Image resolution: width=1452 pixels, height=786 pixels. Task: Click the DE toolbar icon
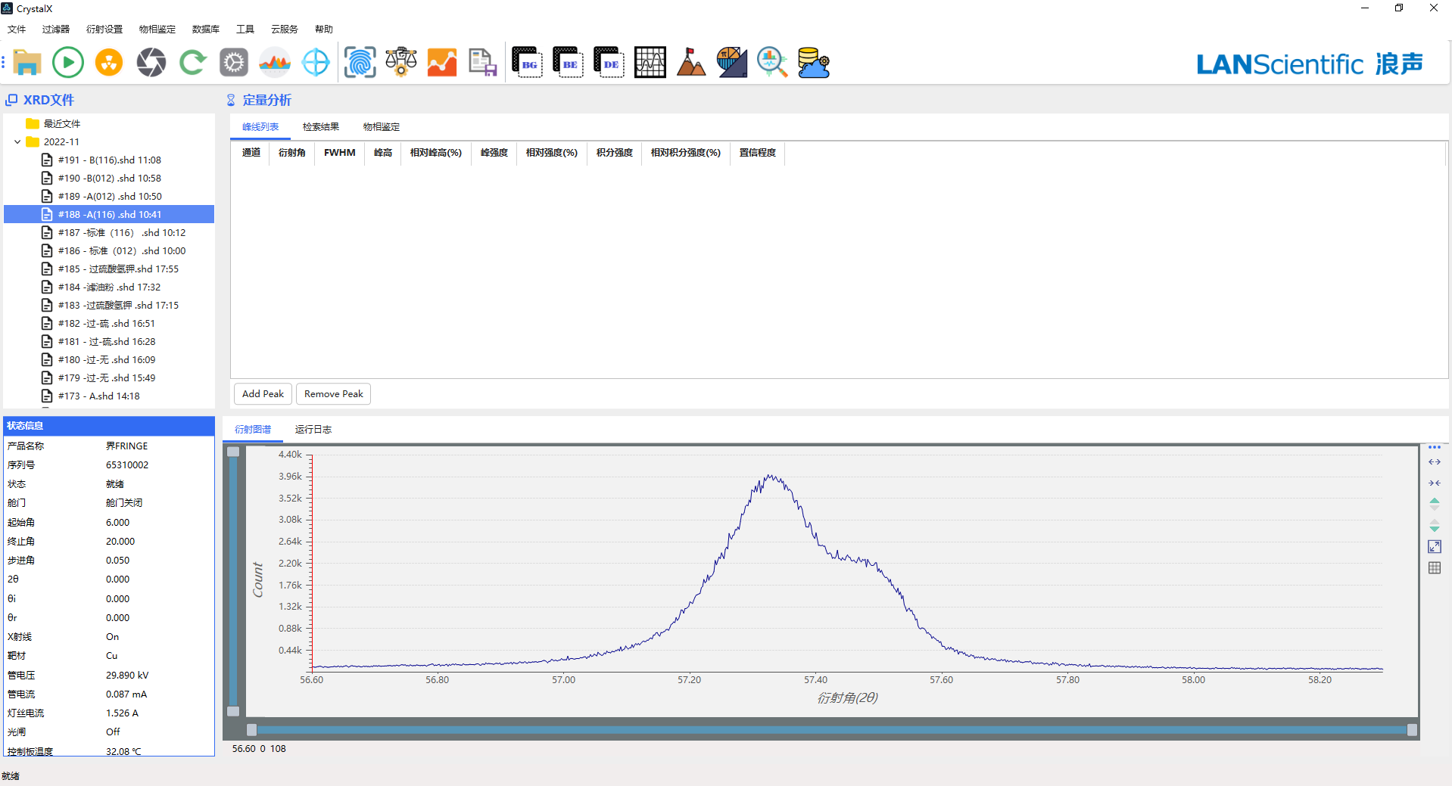coord(609,62)
